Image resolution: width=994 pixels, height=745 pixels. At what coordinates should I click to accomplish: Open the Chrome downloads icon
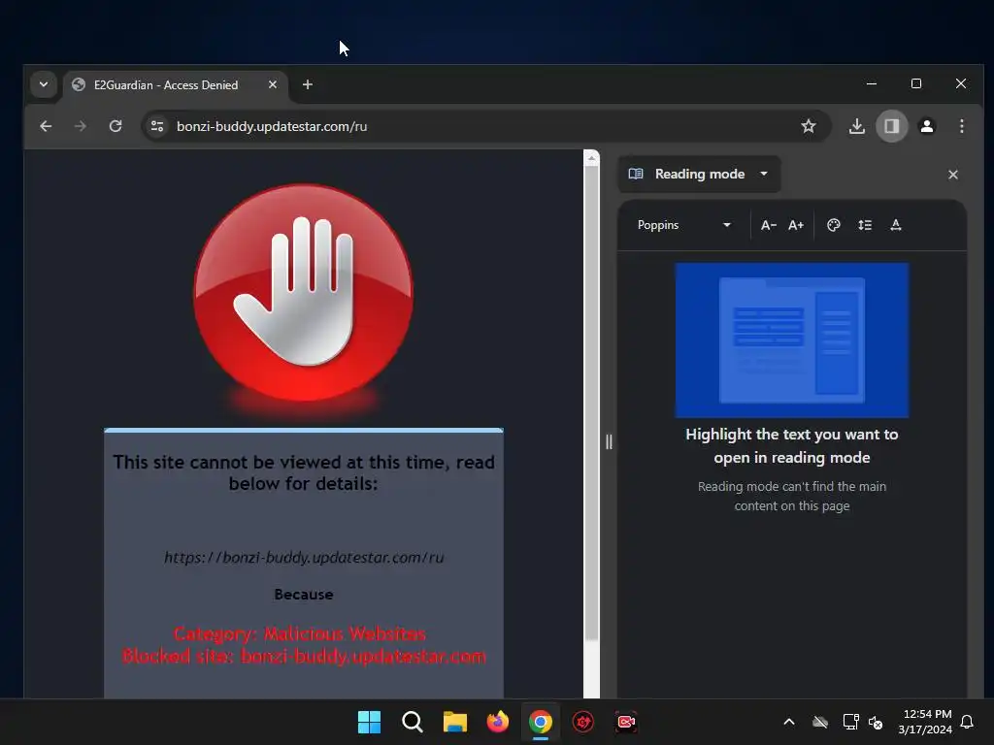click(x=856, y=126)
